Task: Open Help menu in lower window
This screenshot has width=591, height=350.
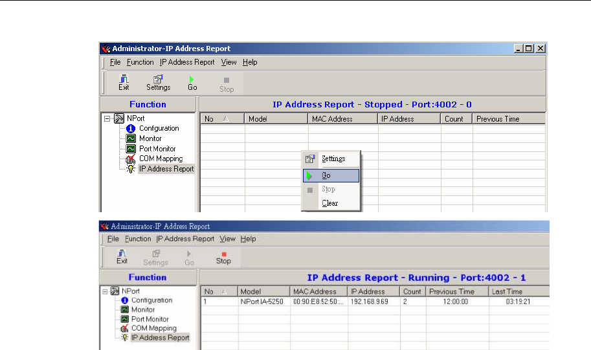Action: coord(248,239)
